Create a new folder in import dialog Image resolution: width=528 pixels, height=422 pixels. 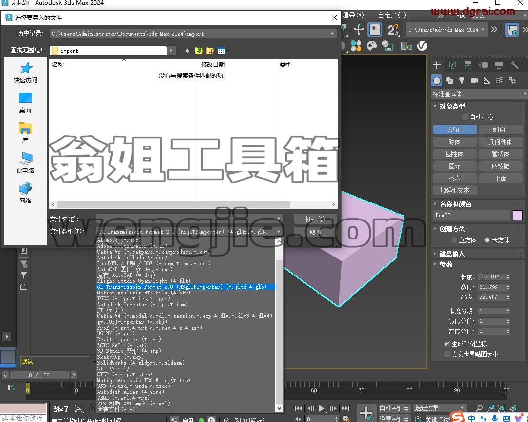click(210, 51)
